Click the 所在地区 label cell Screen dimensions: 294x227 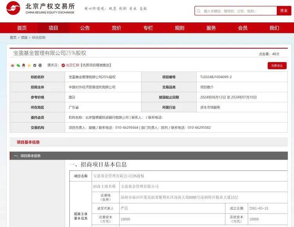pos(37,107)
